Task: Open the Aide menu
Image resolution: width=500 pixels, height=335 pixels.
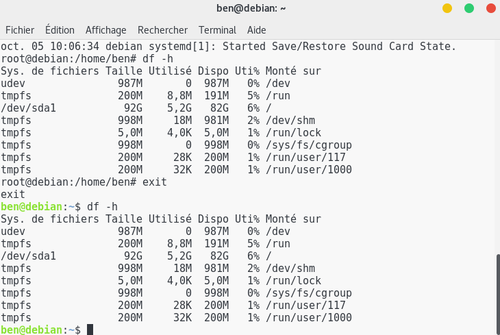Action: pos(256,30)
